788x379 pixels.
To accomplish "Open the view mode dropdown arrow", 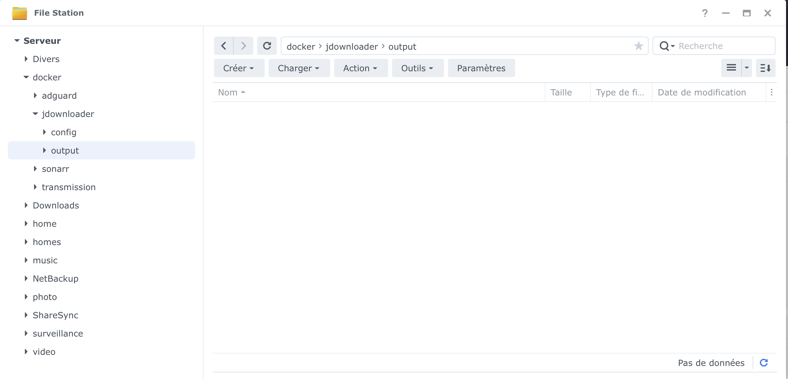I will 747,68.
